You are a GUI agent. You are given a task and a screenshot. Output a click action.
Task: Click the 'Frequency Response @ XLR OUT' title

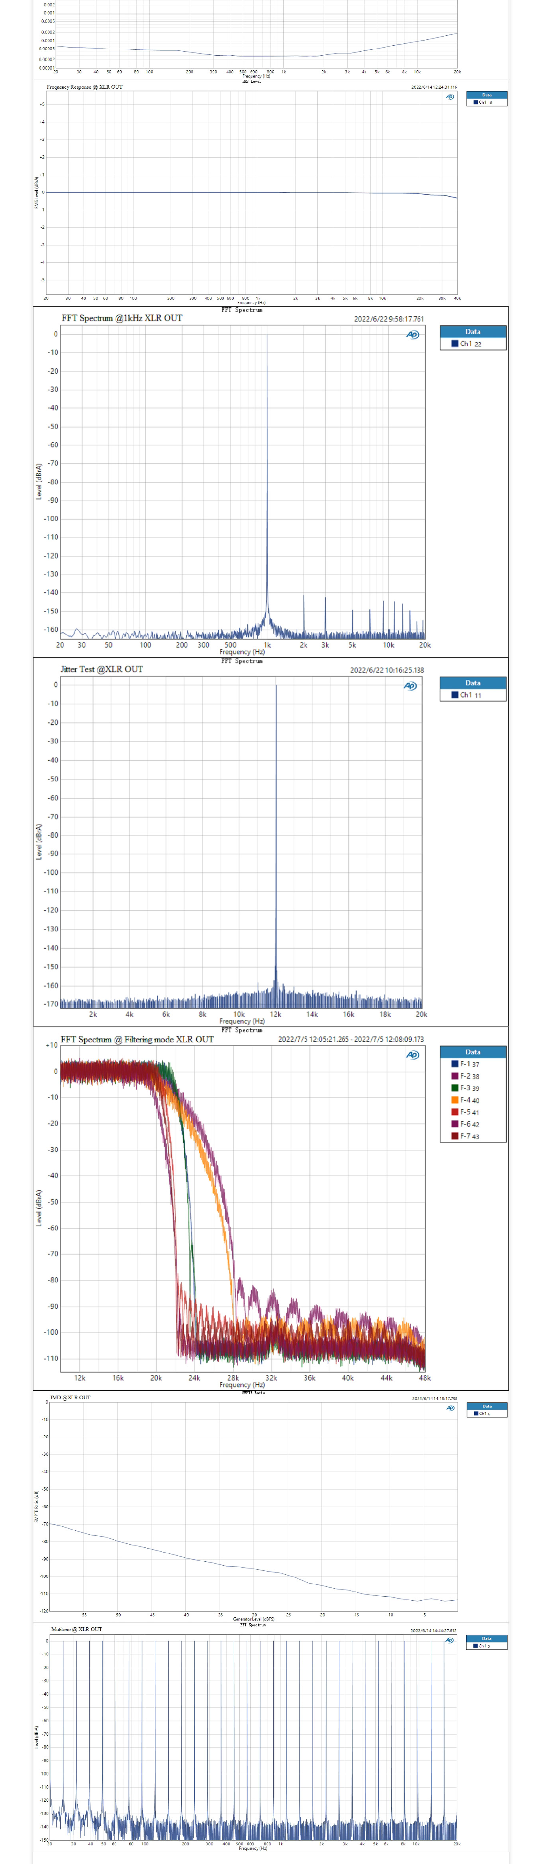pyautogui.click(x=85, y=87)
